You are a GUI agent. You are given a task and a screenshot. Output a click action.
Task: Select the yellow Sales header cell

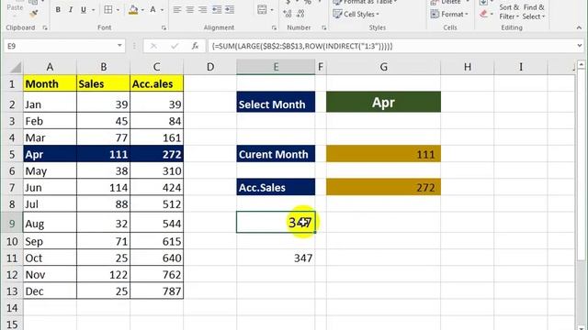pyautogui.click(x=103, y=83)
